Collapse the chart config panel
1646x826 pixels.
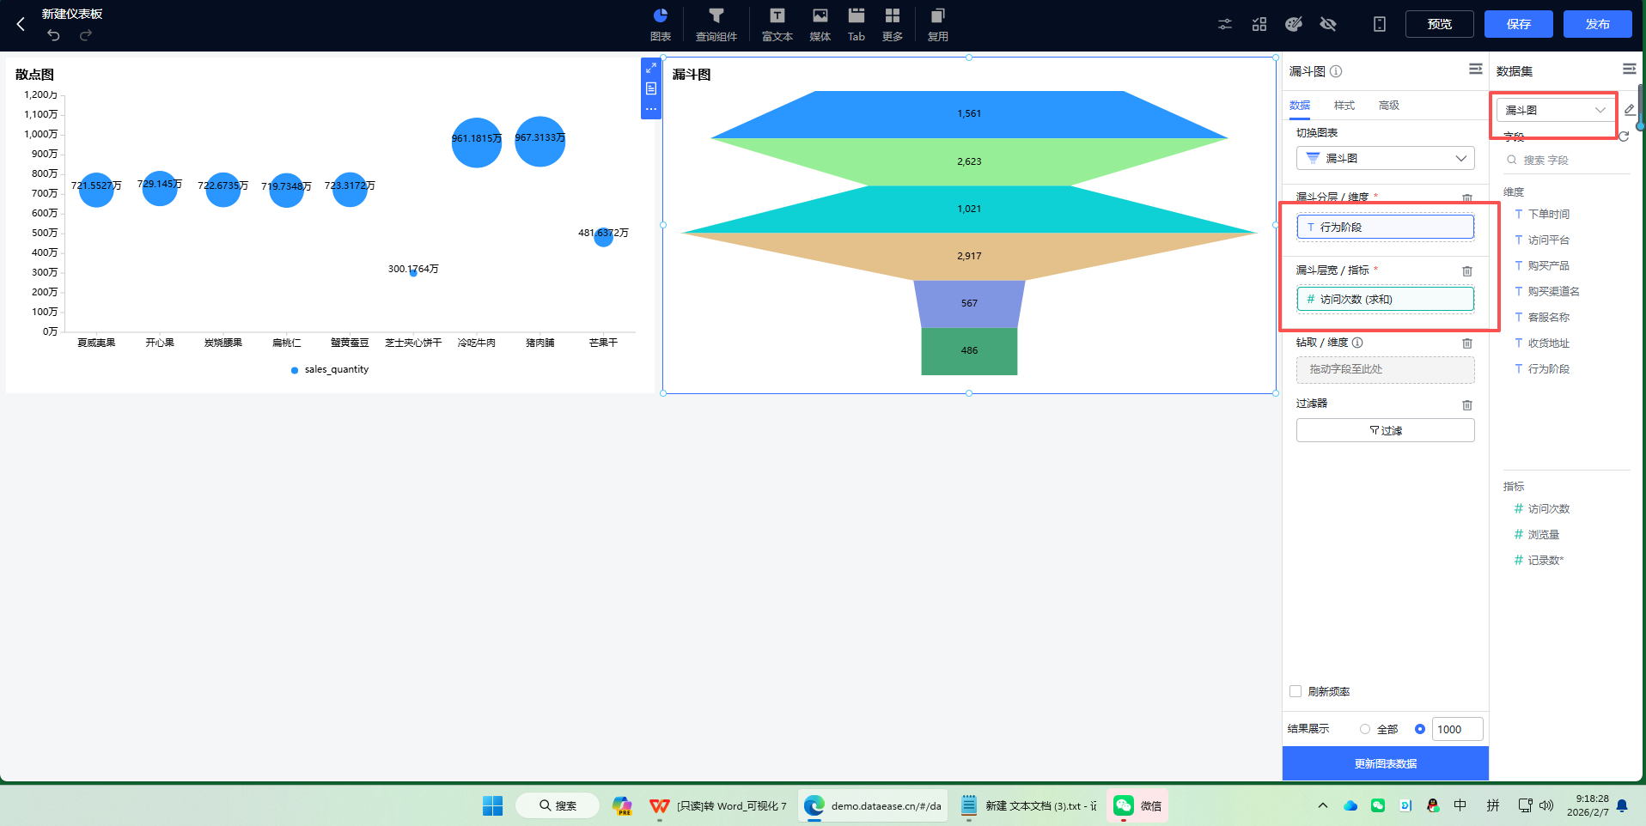click(1476, 69)
